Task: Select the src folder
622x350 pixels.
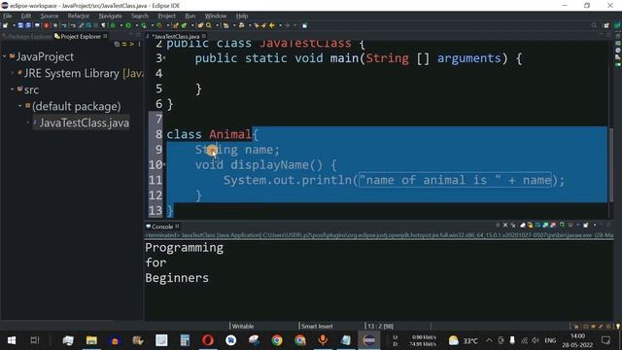Action: [x=31, y=90]
